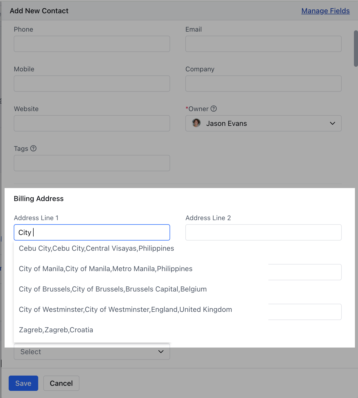
Task: Focus the Company text box
Action: click(264, 84)
